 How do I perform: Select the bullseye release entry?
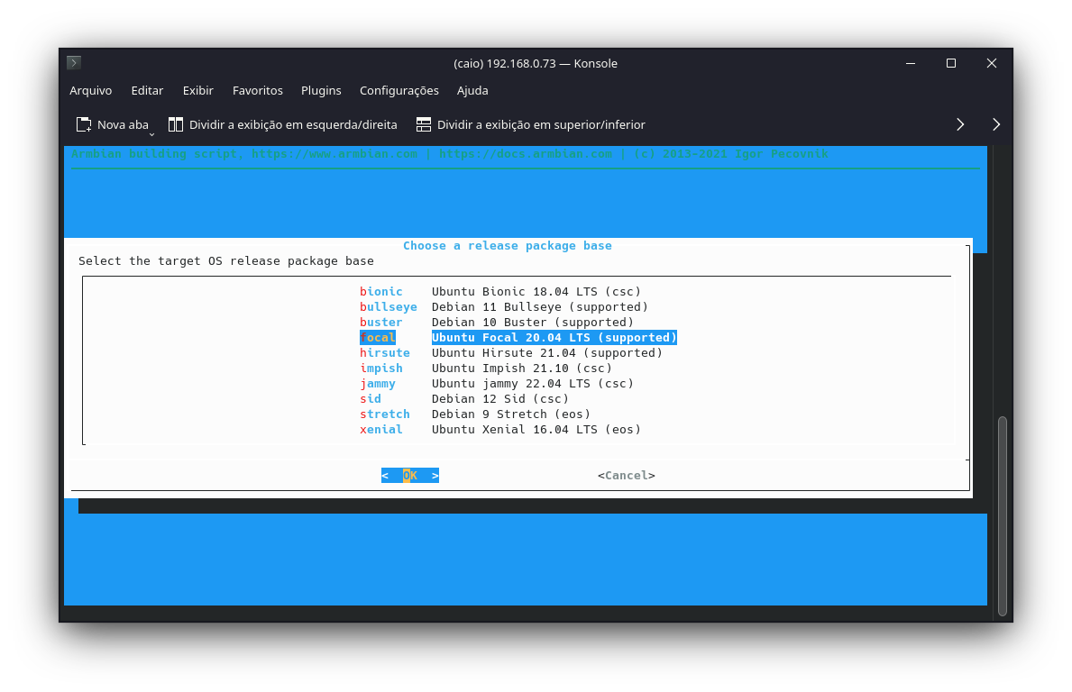389,306
